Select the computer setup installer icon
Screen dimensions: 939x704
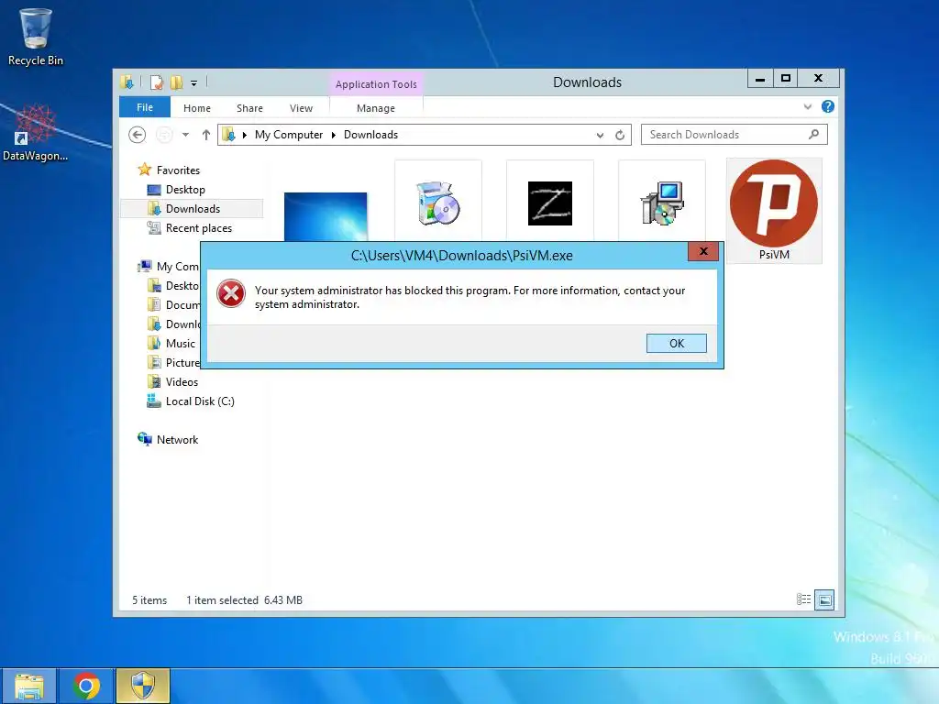662,203
